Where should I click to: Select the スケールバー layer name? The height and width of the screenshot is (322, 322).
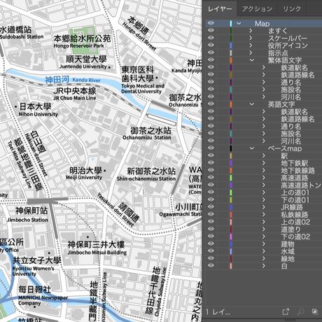pyautogui.click(x=288, y=38)
